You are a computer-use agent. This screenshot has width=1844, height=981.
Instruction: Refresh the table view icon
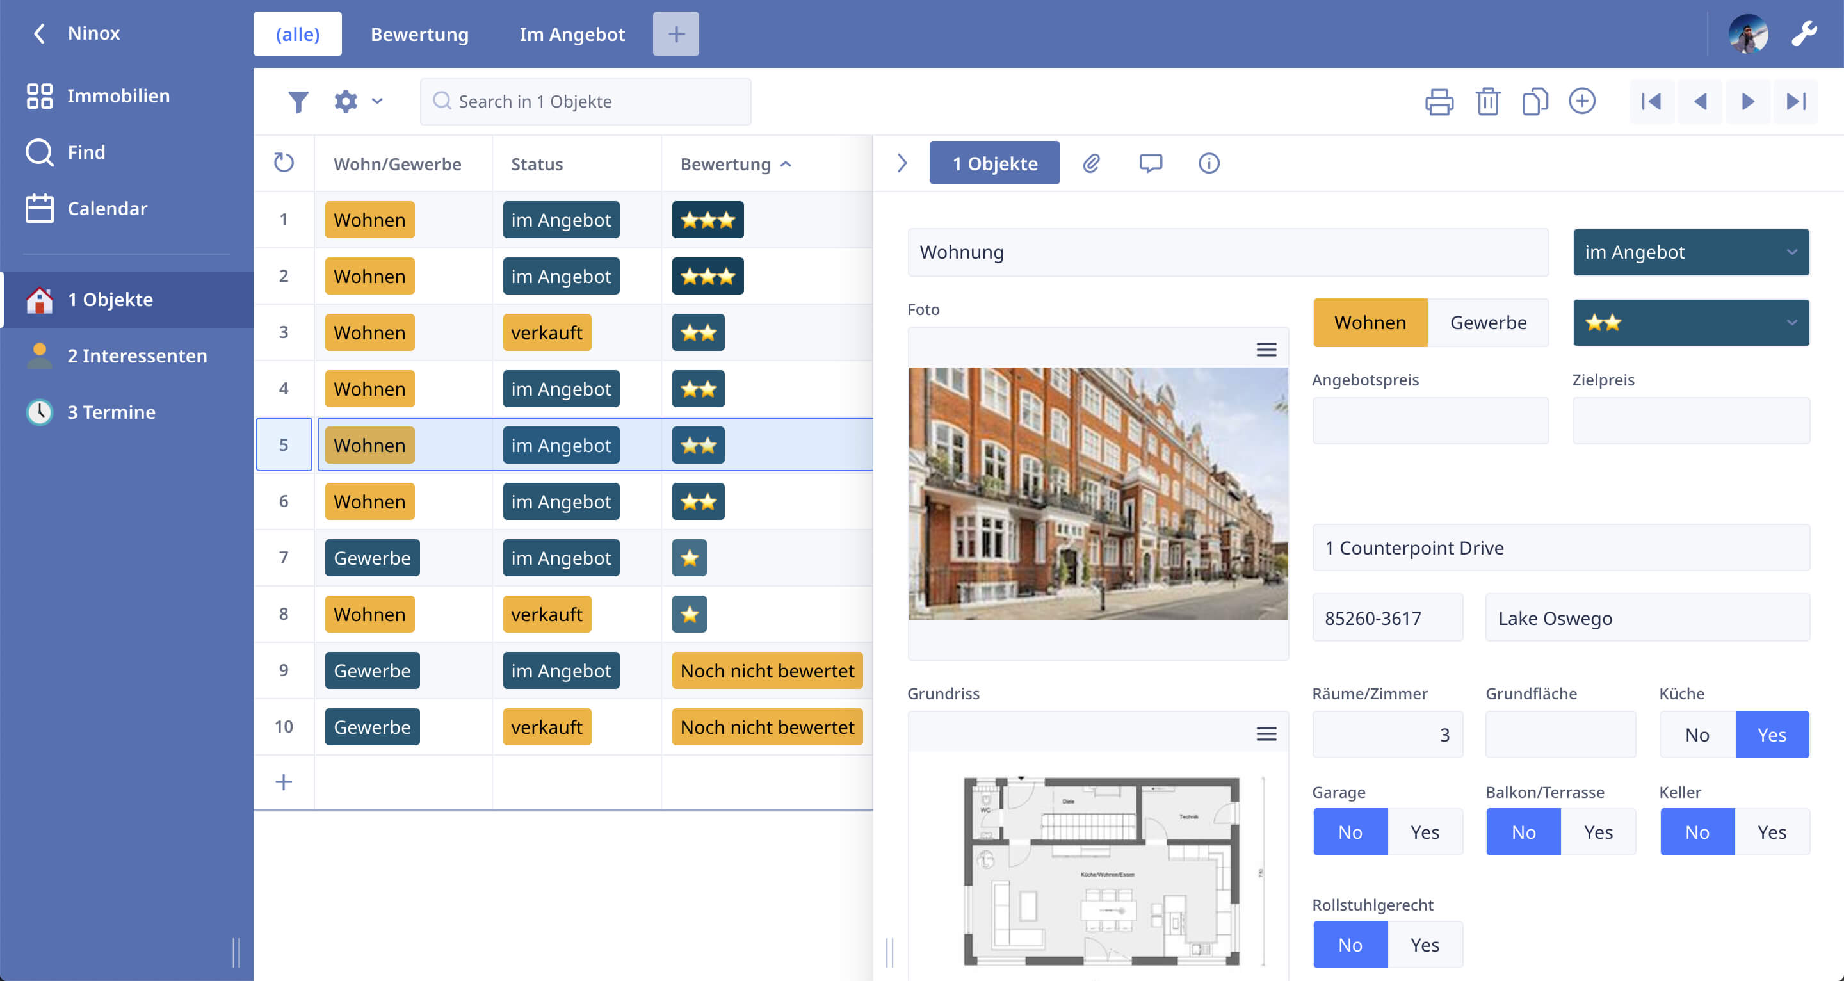[x=284, y=163]
